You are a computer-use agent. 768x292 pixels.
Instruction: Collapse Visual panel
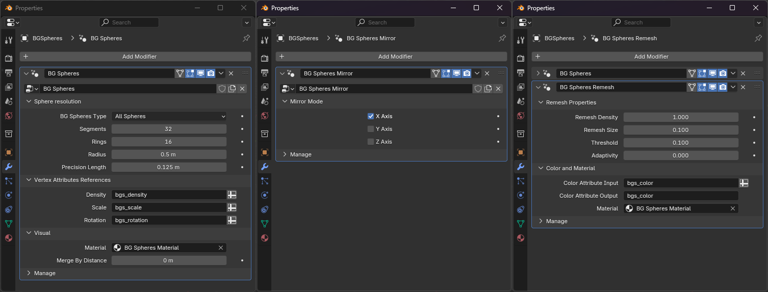tap(29, 233)
